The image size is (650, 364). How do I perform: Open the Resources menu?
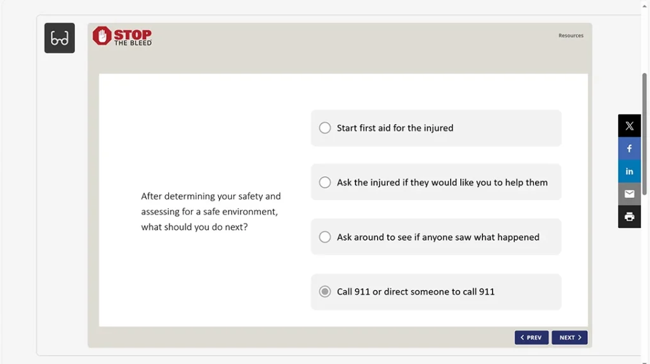pyautogui.click(x=571, y=36)
